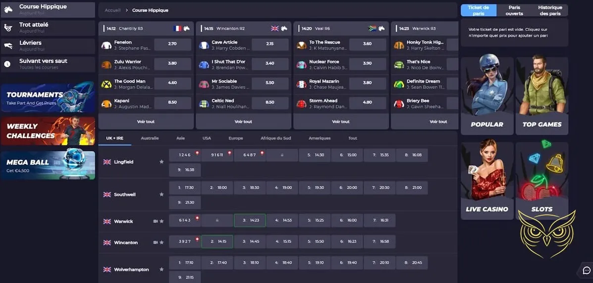Screen dimensions: 593x283
Task: Open Suivant vers saut section
Action: tap(48, 64)
